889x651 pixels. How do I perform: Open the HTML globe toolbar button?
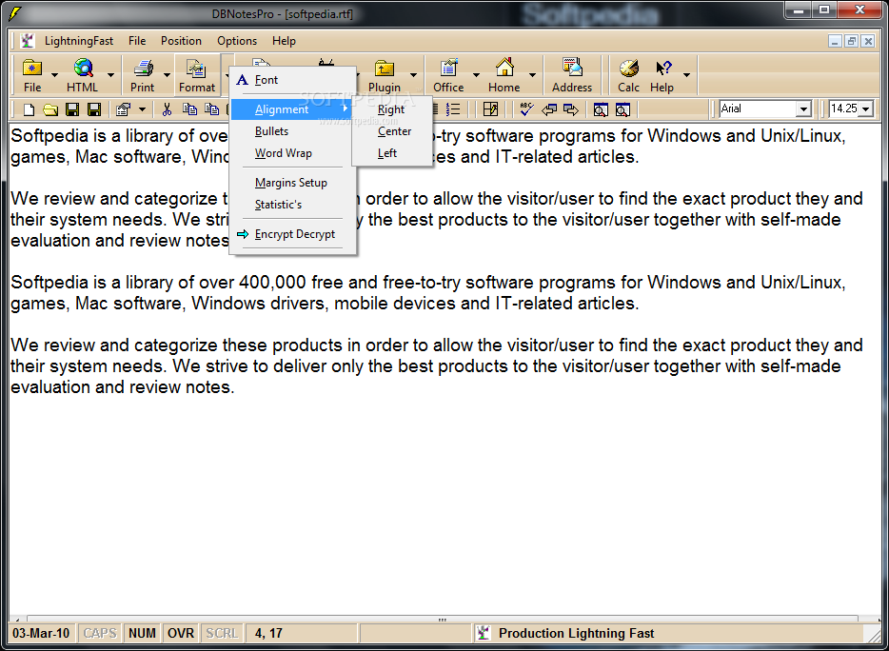point(83,68)
